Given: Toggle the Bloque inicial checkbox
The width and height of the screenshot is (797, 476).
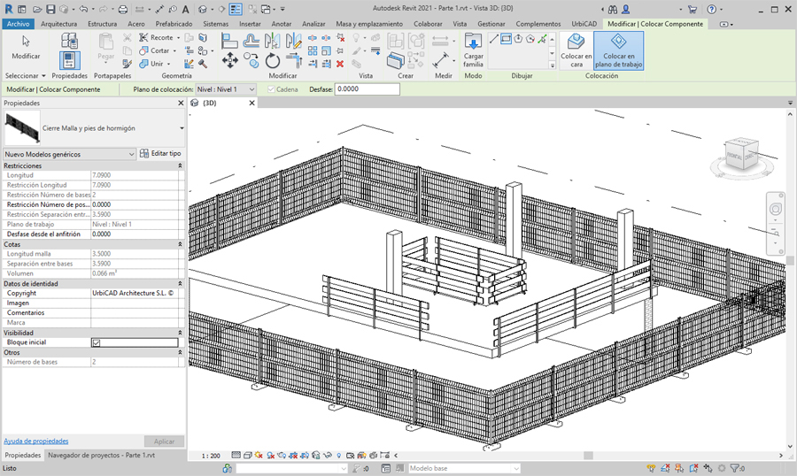Looking at the screenshot, I should pos(97,342).
